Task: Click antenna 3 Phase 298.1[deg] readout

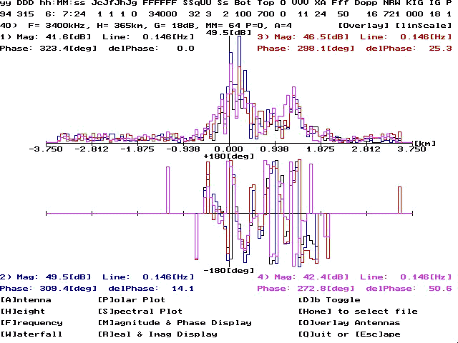Action: [x=306, y=49]
